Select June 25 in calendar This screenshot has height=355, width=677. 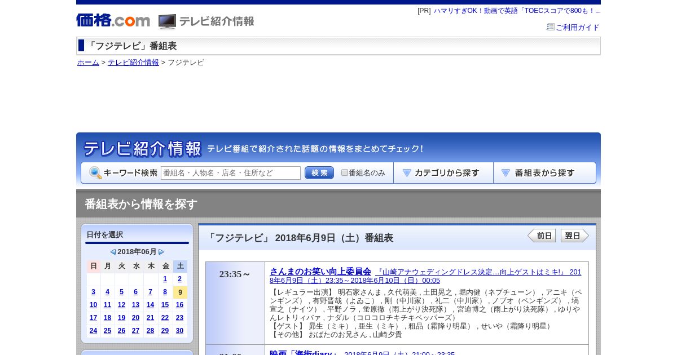pyautogui.click(x=107, y=331)
